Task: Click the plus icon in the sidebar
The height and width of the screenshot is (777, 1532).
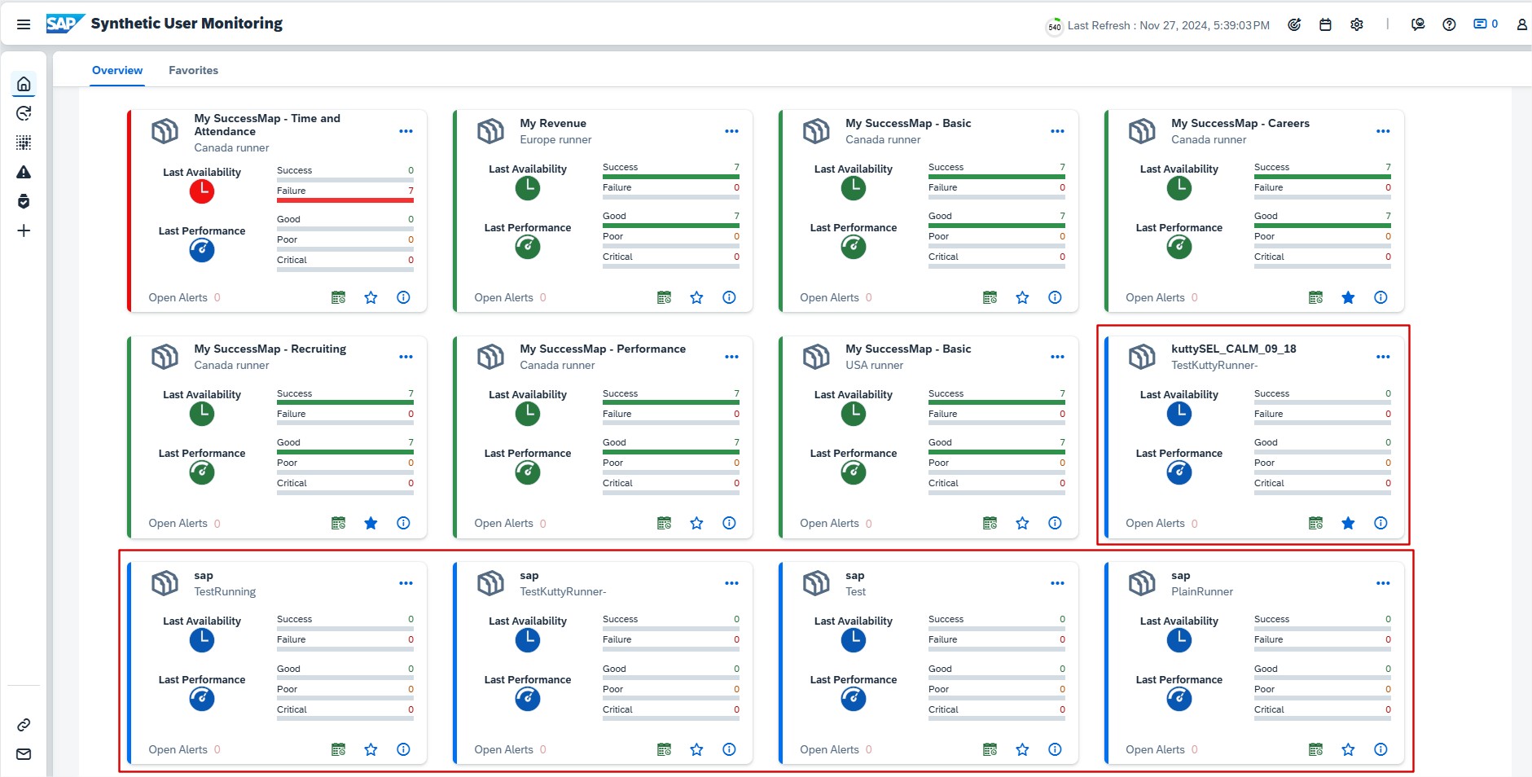Action: 24,230
